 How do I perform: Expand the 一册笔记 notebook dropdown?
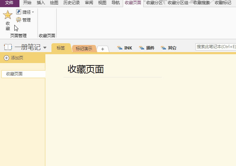click(x=45, y=48)
